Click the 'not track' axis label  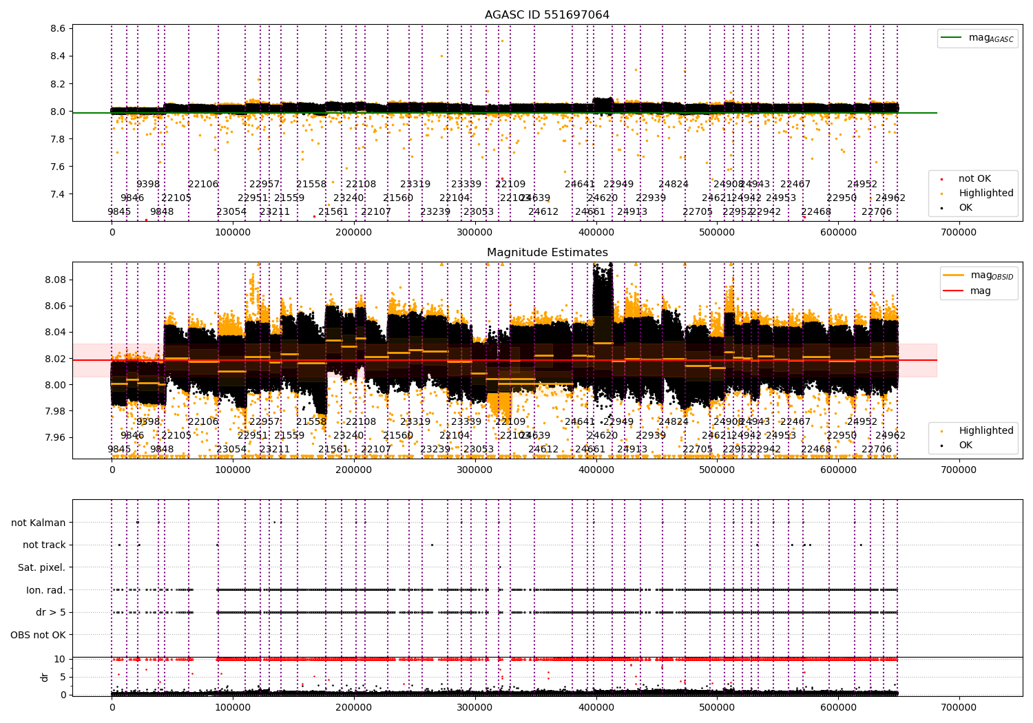pyautogui.click(x=44, y=545)
